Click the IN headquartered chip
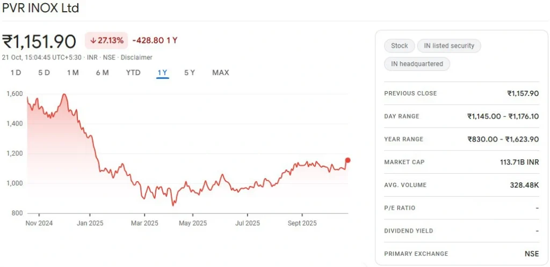Viewport: 550px width, 267px height. [417, 64]
